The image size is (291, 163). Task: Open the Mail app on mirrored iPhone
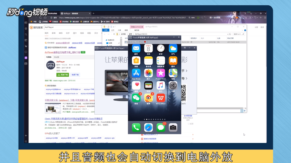136,48
